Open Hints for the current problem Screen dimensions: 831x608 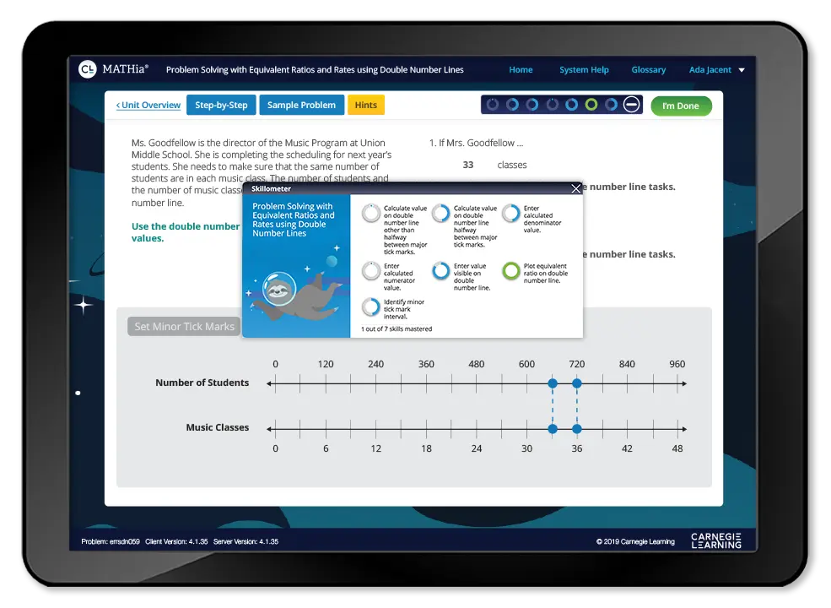365,105
